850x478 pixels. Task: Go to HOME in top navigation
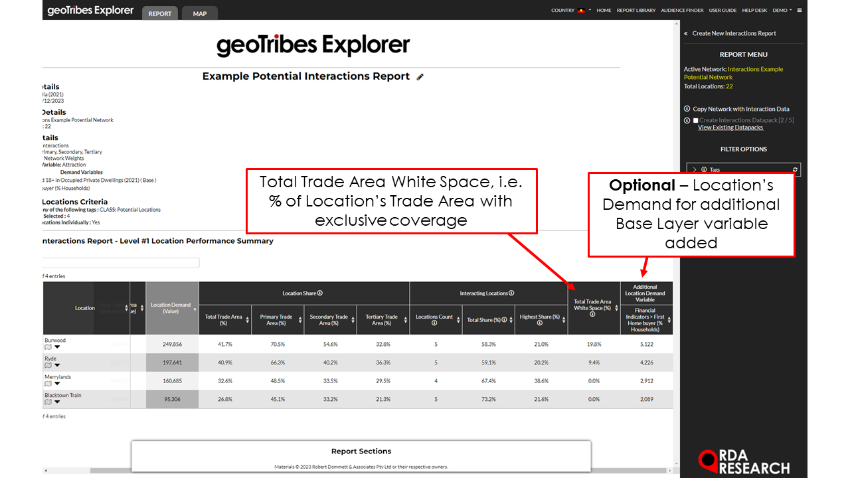tap(604, 11)
